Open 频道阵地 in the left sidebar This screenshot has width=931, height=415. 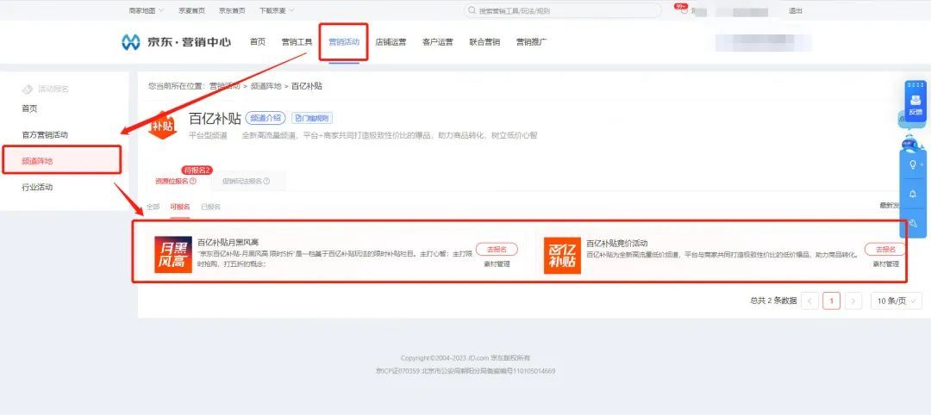tap(62, 160)
